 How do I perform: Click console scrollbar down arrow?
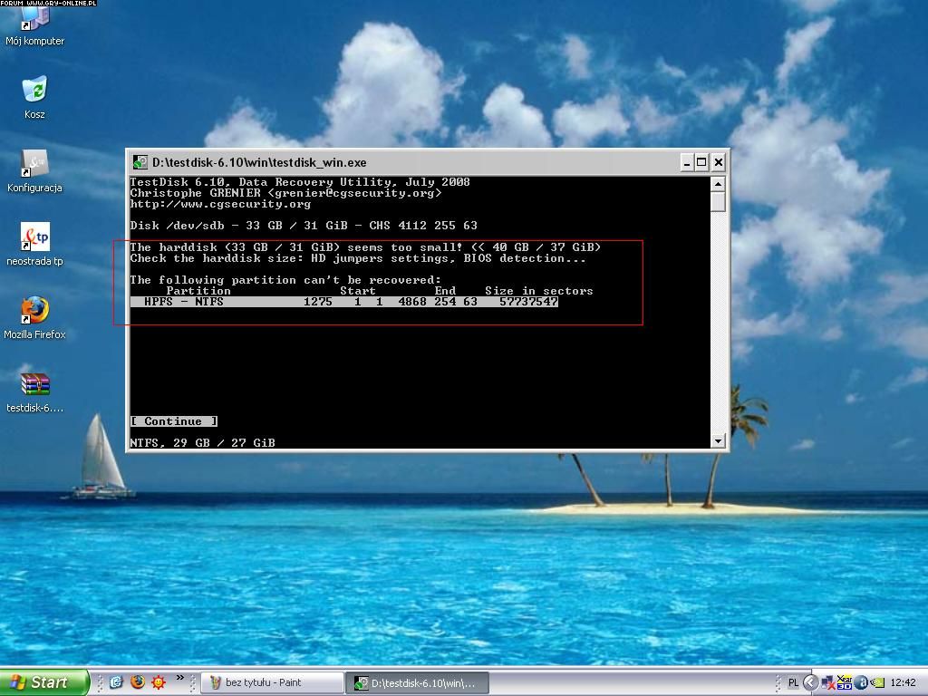[718, 441]
